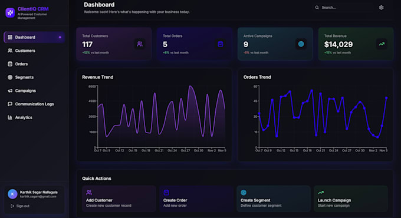401x218 pixels.
Task: Click the Active Campaigns target icon
Action: (x=301, y=44)
